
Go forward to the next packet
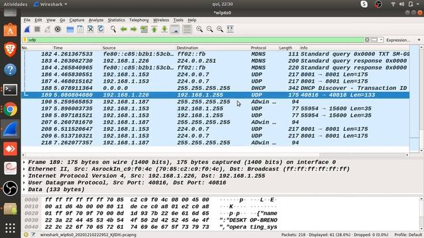click(x=134, y=29)
